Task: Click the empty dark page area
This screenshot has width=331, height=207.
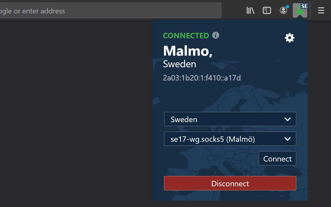Action: coord(75,114)
